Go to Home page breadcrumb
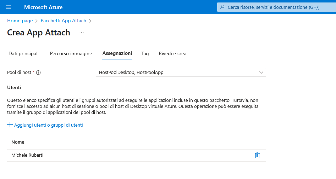Image resolution: width=336 pixels, height=179 pixels. [20, 21]
